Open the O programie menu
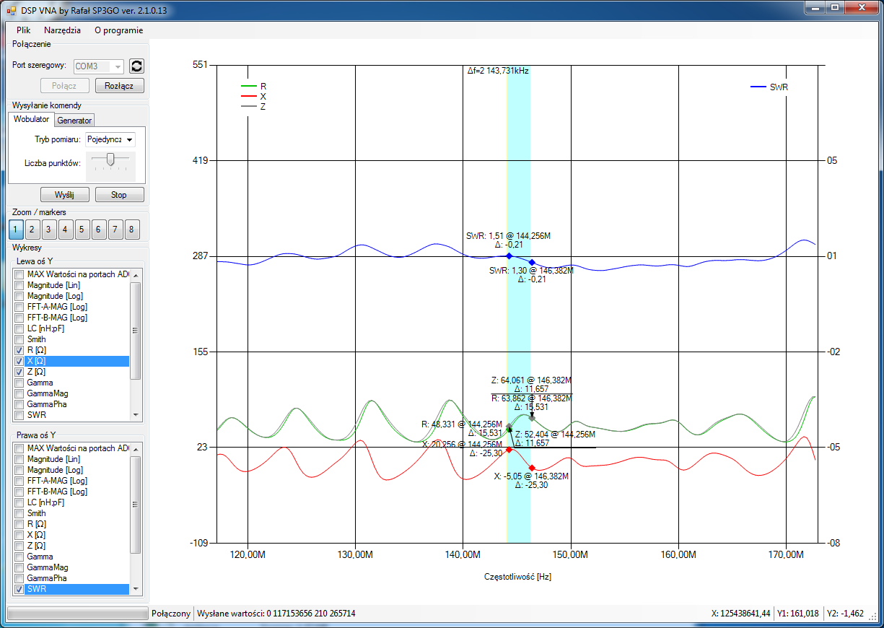Screen dimensions: 884x628 coord(118,30)
